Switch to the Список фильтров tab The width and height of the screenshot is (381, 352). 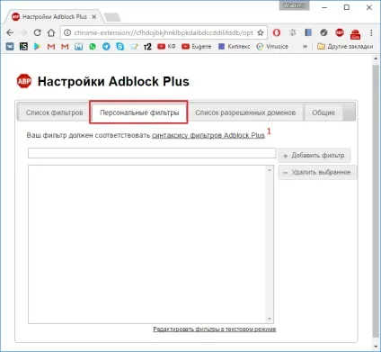pos(54,113)
